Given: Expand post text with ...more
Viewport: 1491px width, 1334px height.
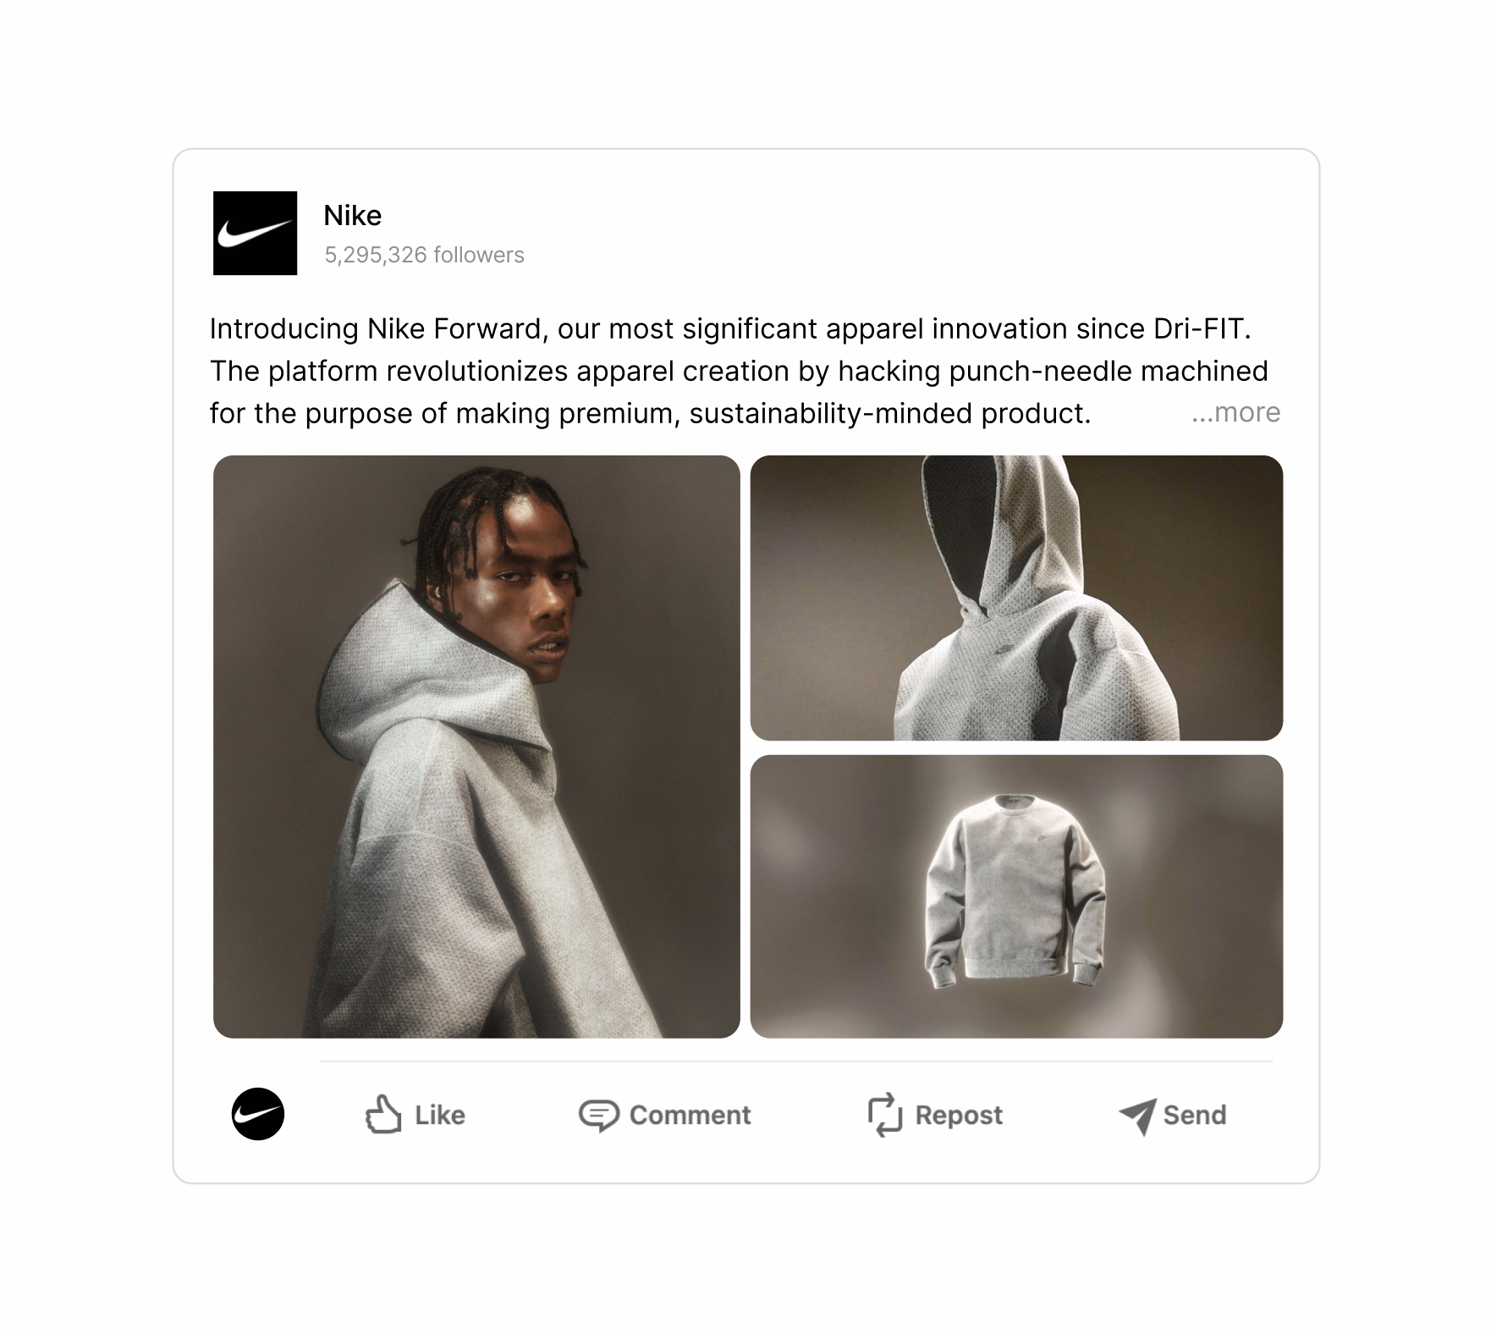Looking at the screenshot, I should (x=1235, y=412).
